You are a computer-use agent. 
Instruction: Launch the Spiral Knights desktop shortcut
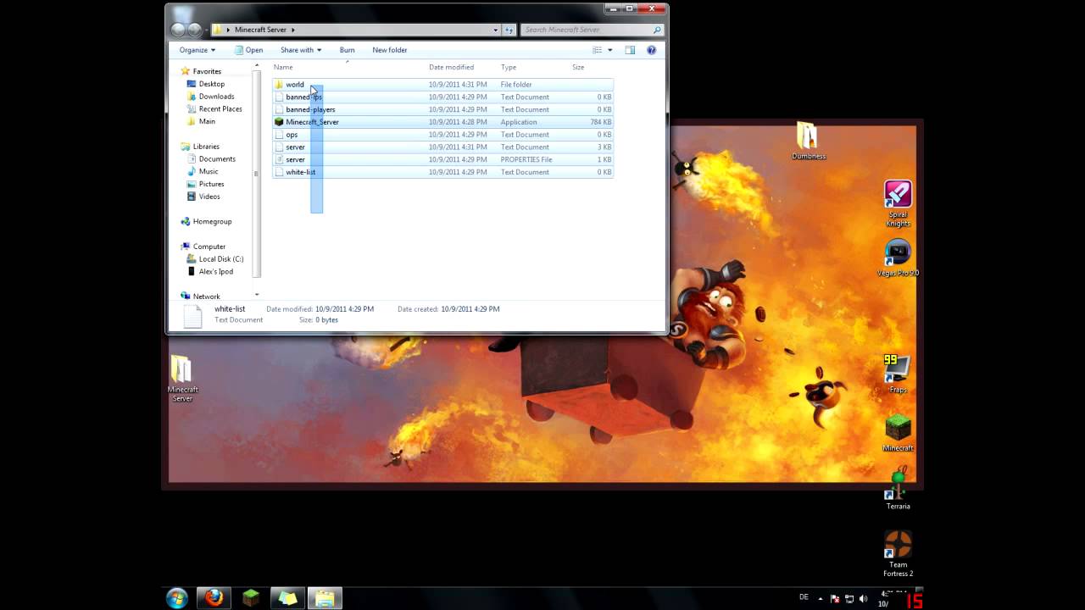click(x=898, y=203)
